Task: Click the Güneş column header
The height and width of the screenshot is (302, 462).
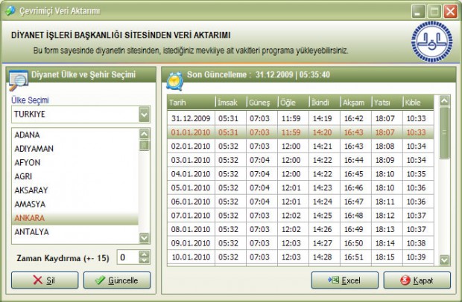Action: [262, 103]
